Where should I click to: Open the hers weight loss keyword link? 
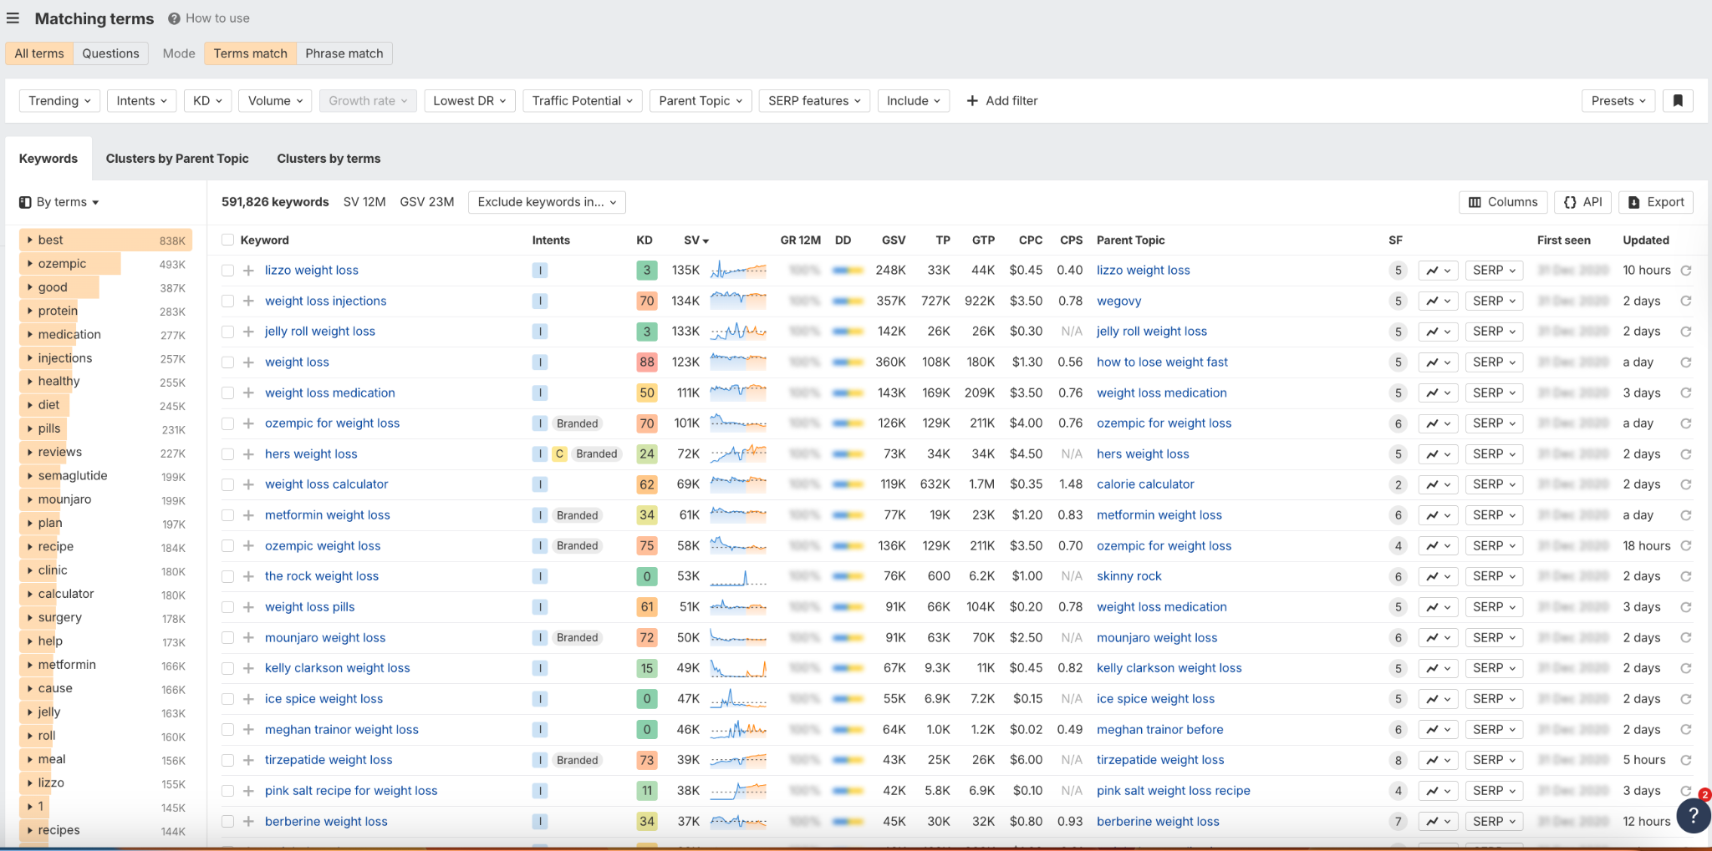[x=310, y=453]
